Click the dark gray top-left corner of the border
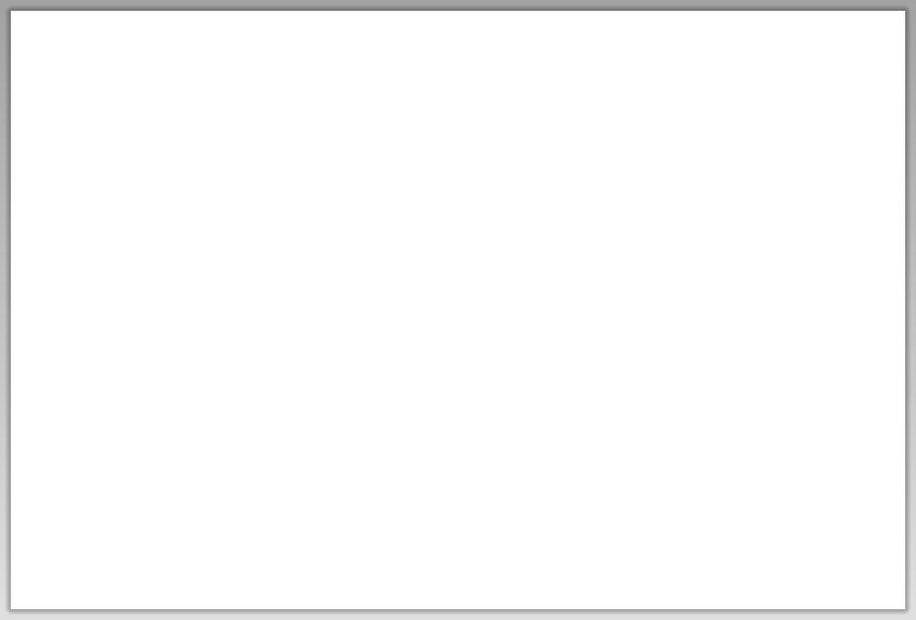 pyautogui.click(x=5, y=5)
